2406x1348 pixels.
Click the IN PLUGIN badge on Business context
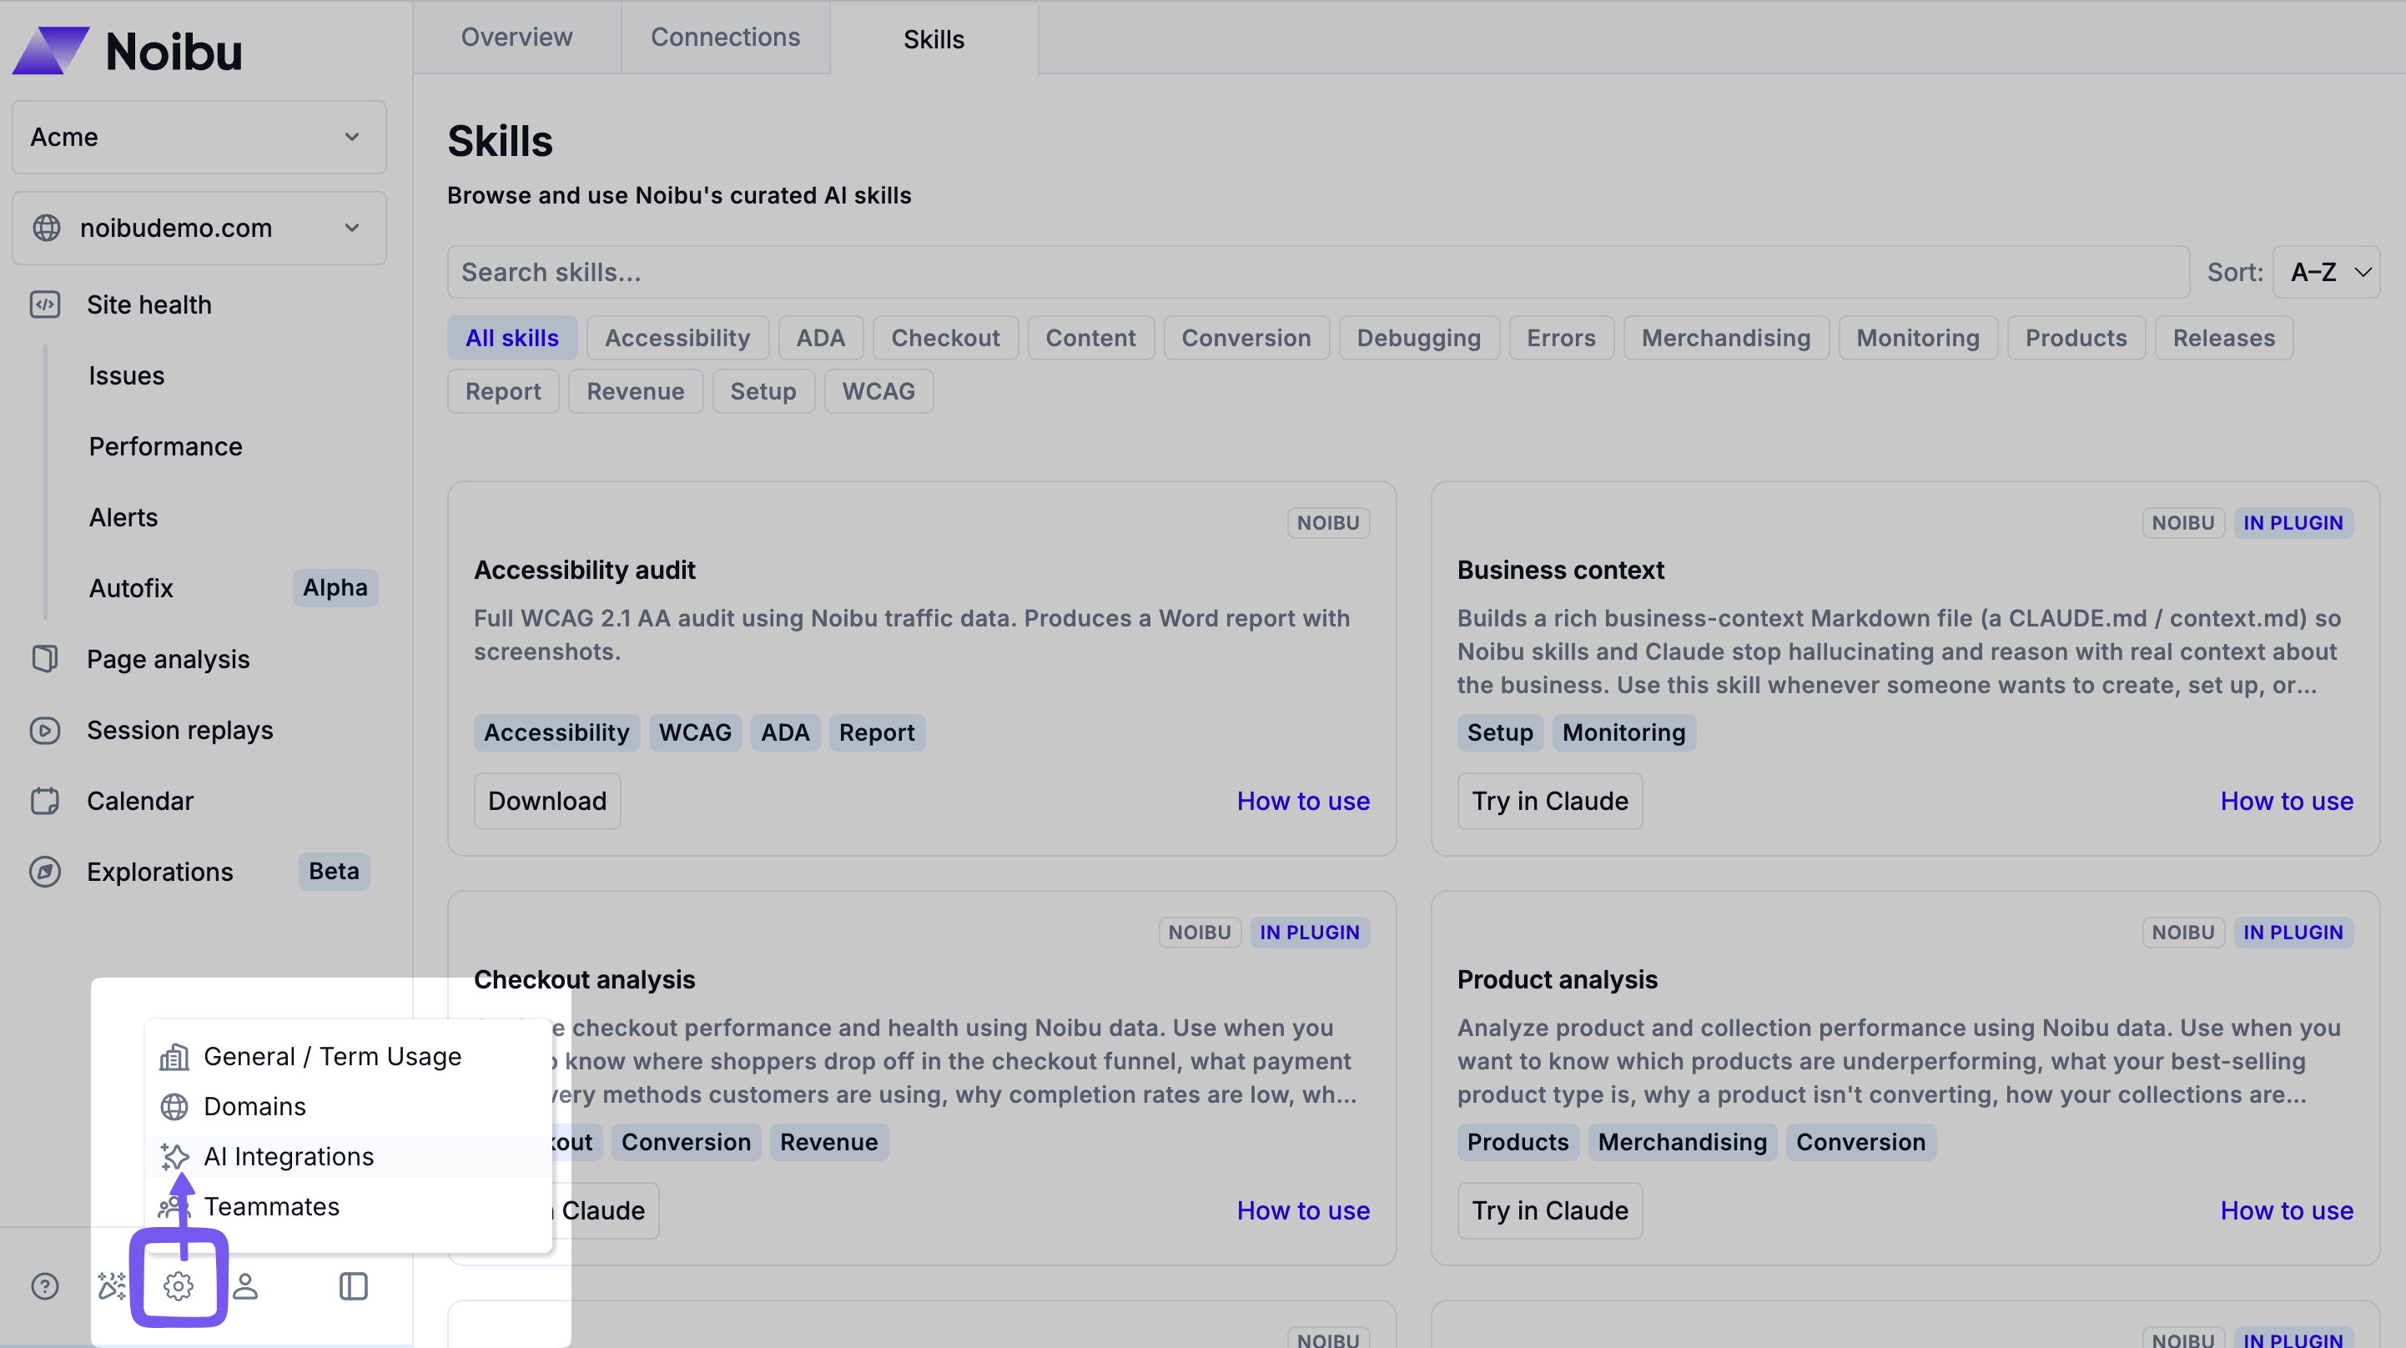point(2293,523)
